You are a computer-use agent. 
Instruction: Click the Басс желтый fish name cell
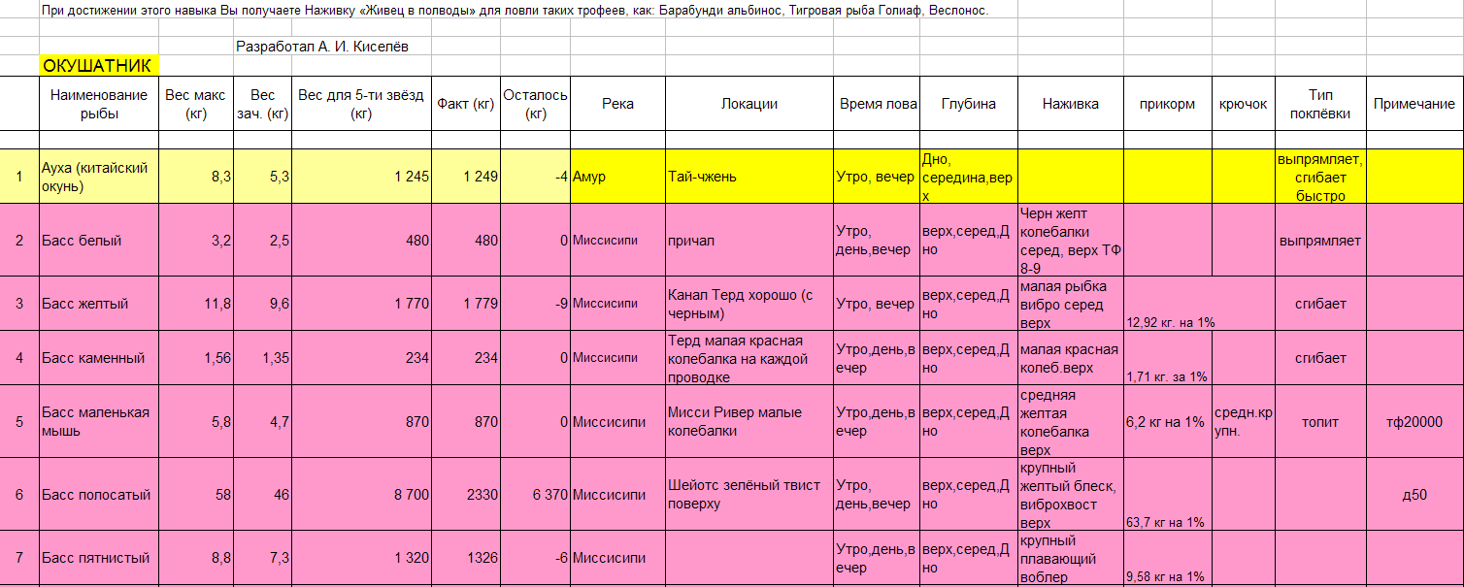pos(98,304)
